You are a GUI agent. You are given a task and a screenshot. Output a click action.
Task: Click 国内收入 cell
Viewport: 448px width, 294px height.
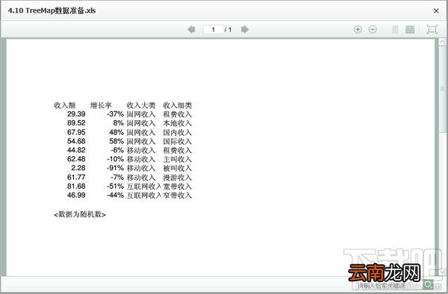pyautogui.click(x=177, y=133)
